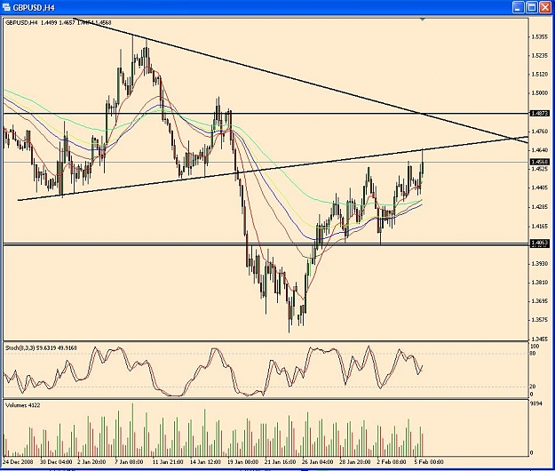Click the 26 Jan 04:00 time label
This screenshot has width=555, height=471.
point(318,462)
